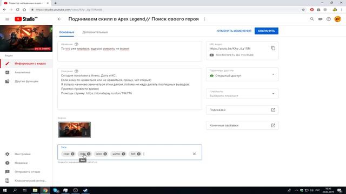Click Отправить отзыв in the sidebar
Screen dimensions: 346x194
pyautogui.click(x=26, y=171)
